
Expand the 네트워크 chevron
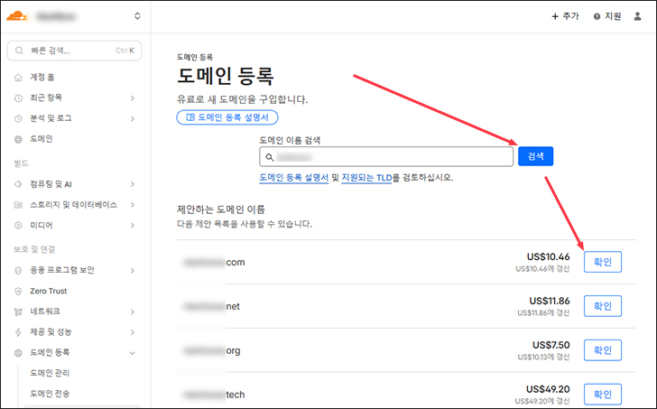point(133,311)
